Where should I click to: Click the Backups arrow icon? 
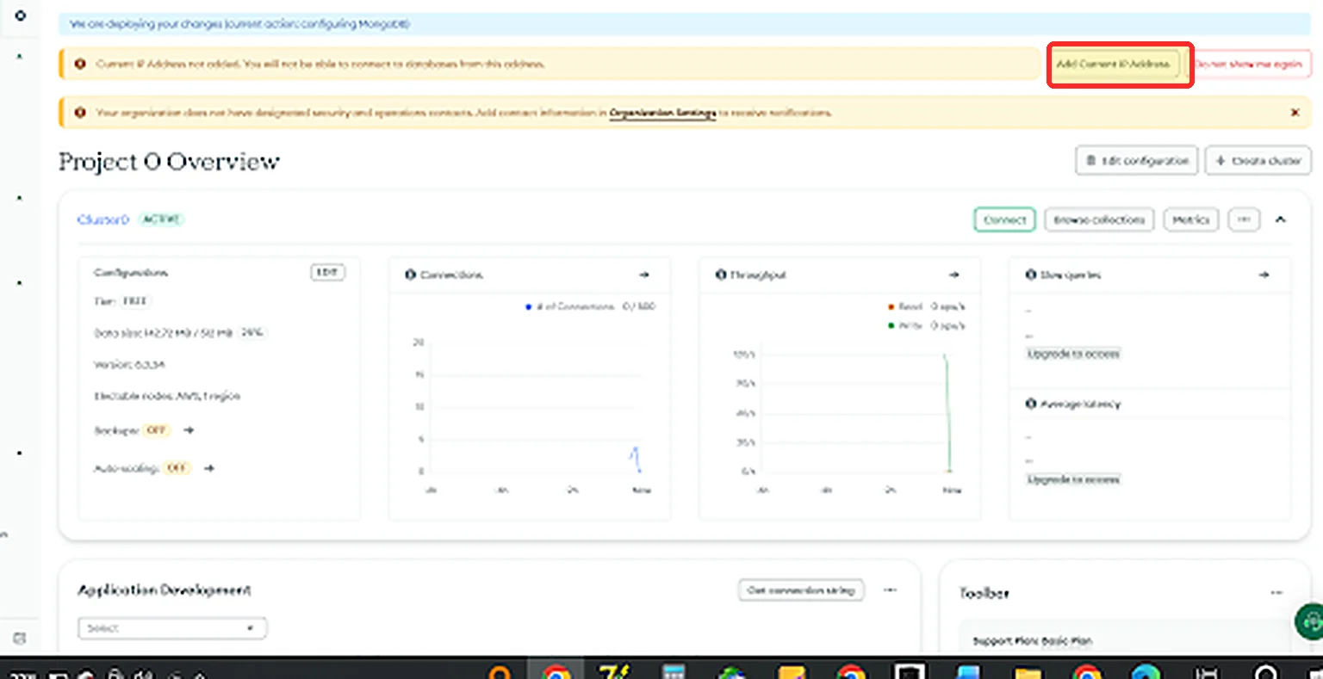coord(189,430)
